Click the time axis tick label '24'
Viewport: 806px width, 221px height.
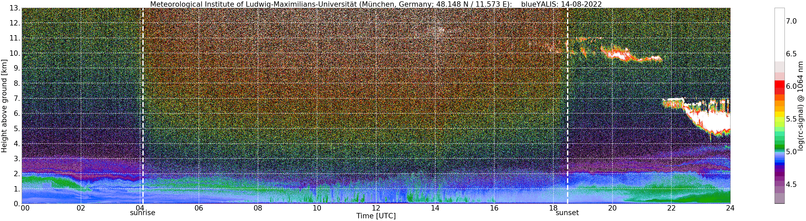730,208
